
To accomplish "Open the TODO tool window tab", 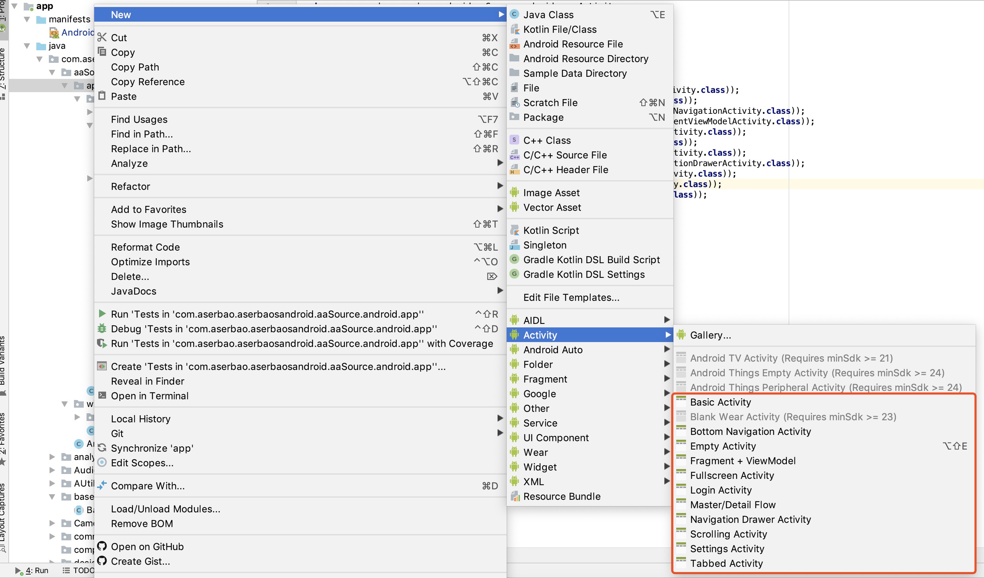I will [x=78, y=570].
